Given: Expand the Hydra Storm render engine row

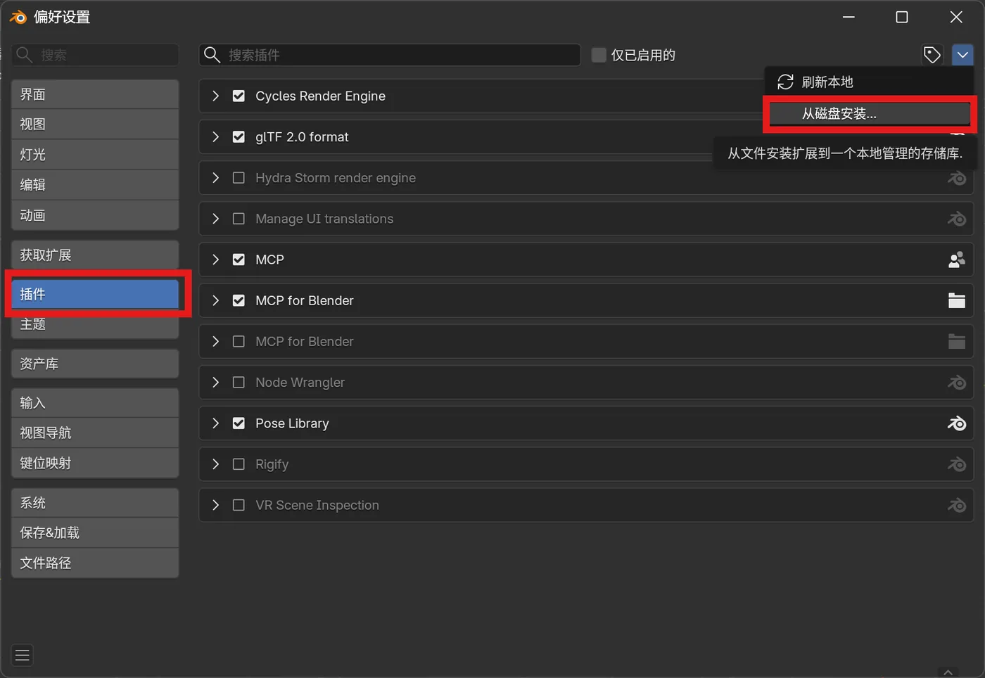Looking at the screenshot, I should (216, 178).
